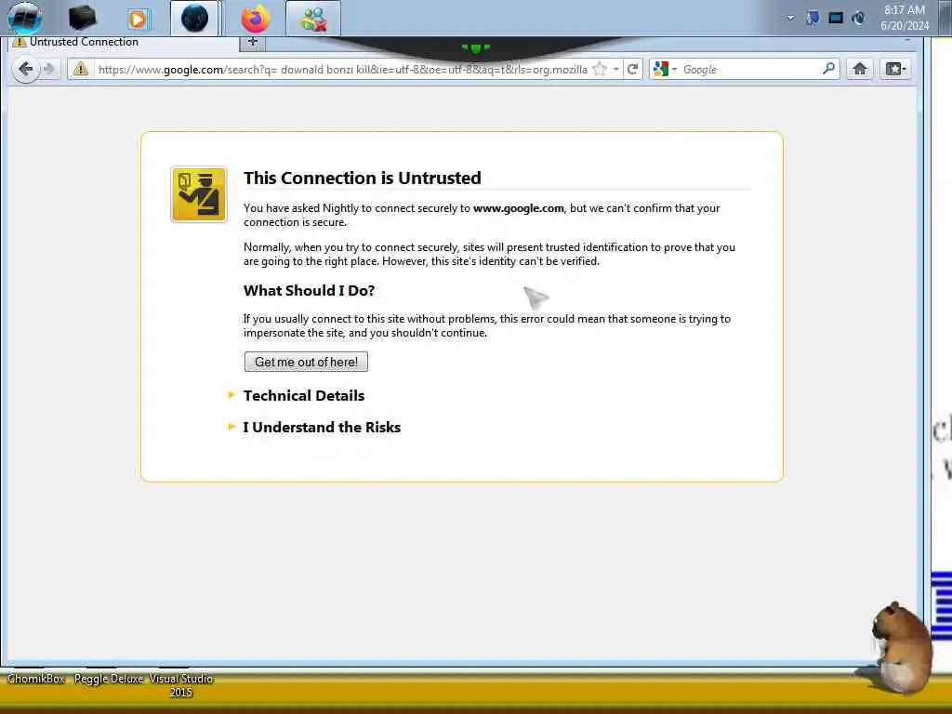Open a new tab with the plus button
952x714 pixels.
(253, 42)
